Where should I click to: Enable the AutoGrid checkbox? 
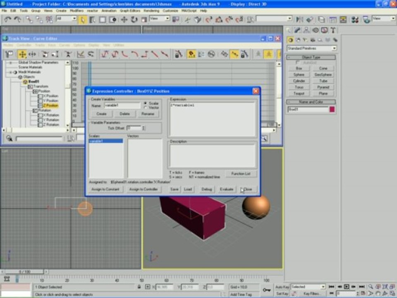[x=298, y=62]
